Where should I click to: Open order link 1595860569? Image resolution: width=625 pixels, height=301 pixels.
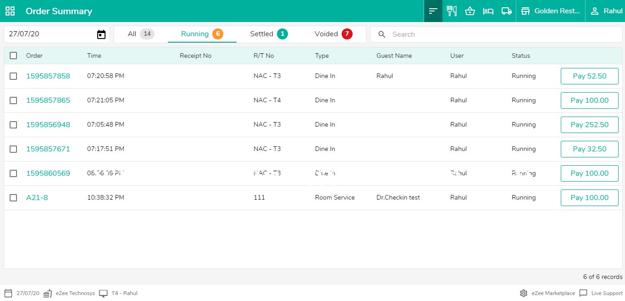(x=48, y=173)
